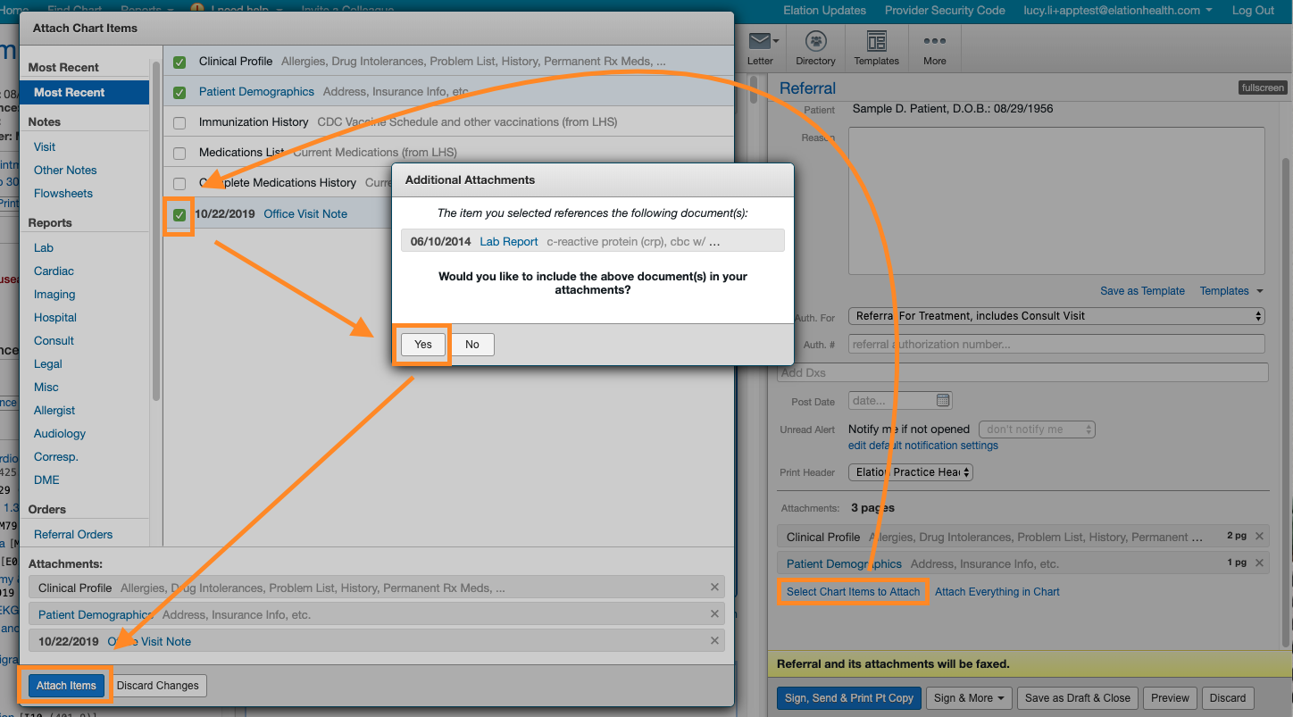This screenshot has width=1293, height=717.
Task: Click the referral authorization number field
Action: (x=1056, y=345)
